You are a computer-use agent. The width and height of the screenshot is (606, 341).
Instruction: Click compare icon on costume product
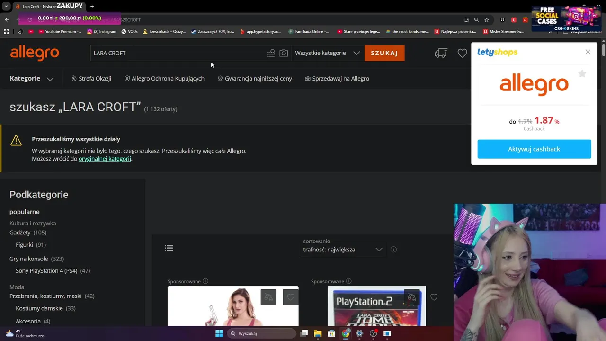(x=268, y=297)
